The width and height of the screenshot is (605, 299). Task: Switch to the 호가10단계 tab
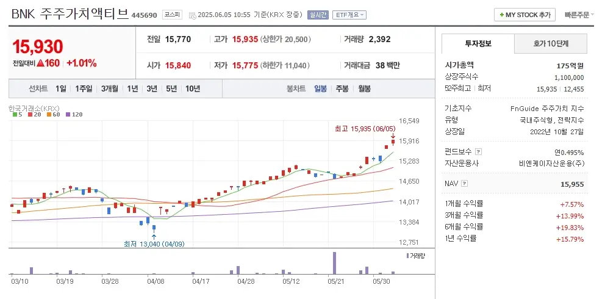(551, 44)
